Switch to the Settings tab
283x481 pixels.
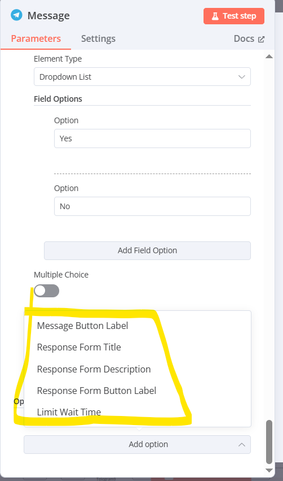pyautogui.click(x=98, y=38)
